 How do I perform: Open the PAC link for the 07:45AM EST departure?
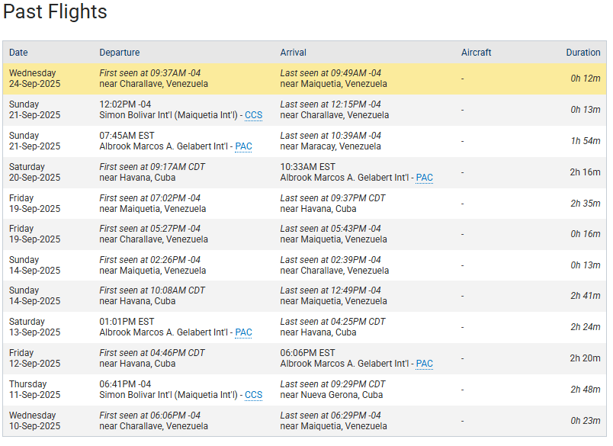pyautogui.click(x=243, y=146)
